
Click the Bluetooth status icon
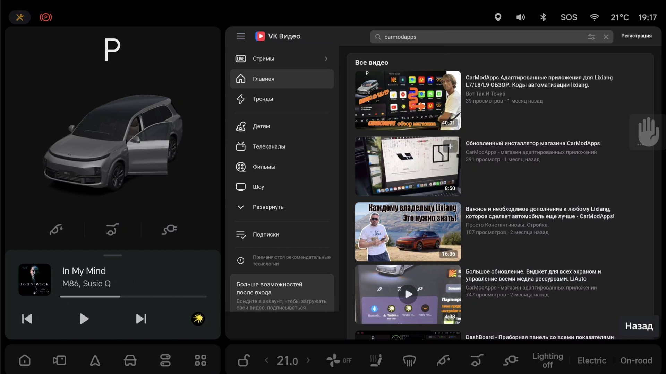point(543,17)
